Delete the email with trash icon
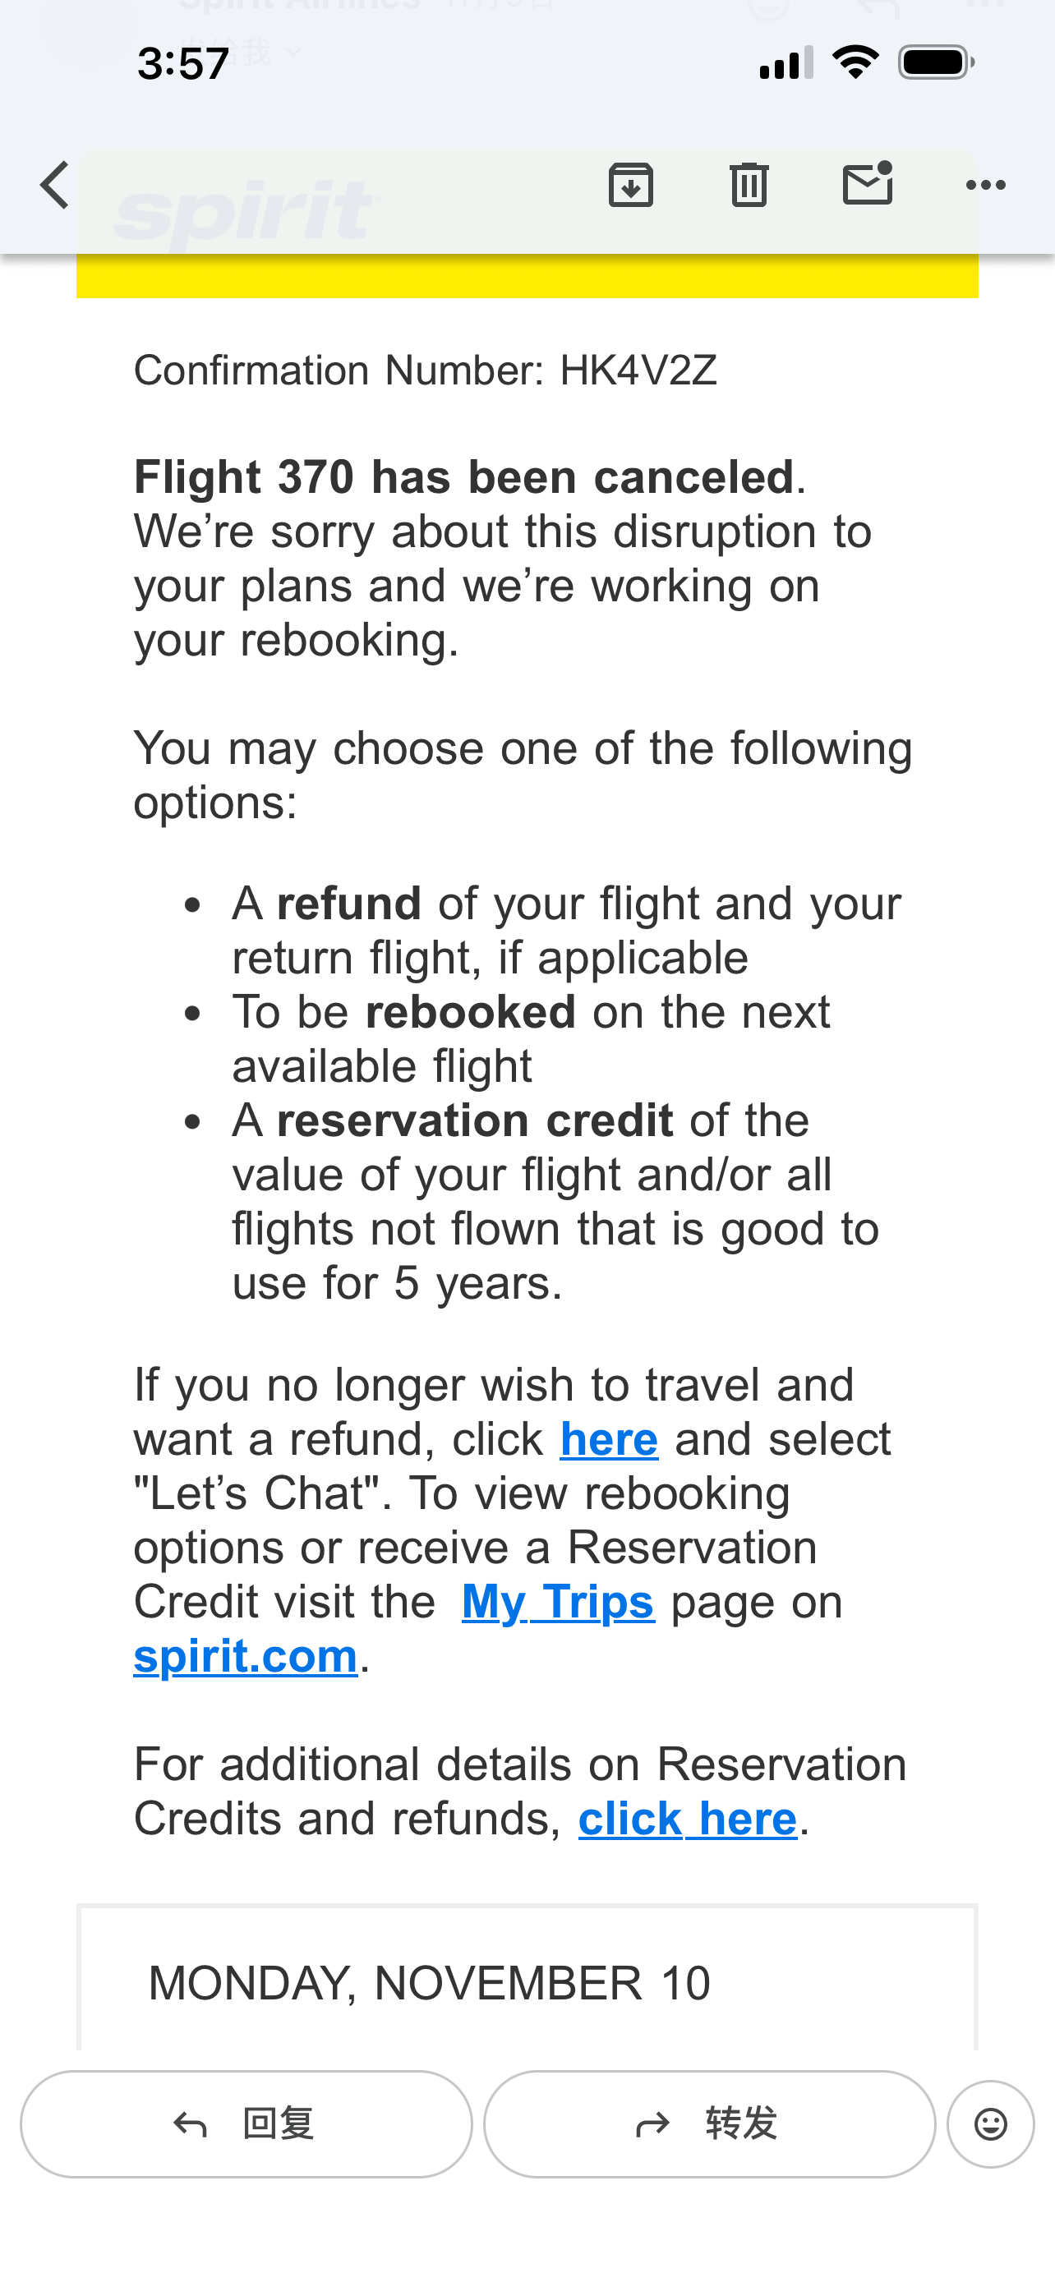The height and width of the screenshot is (2282, 1055). pyautogui.click(x=749, y=185)
